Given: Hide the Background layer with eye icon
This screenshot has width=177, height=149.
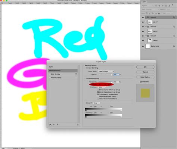Looking at the screenshot, I should click(143, 46).
